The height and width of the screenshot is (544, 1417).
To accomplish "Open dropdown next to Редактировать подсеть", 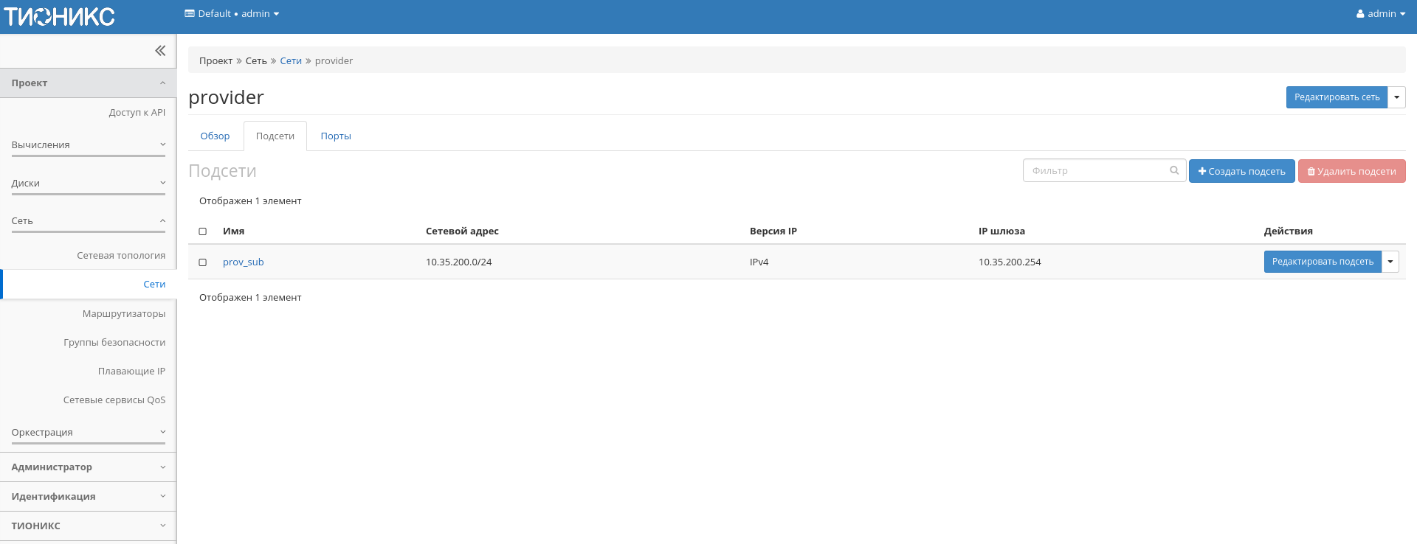I will (x=1390, y=262).
